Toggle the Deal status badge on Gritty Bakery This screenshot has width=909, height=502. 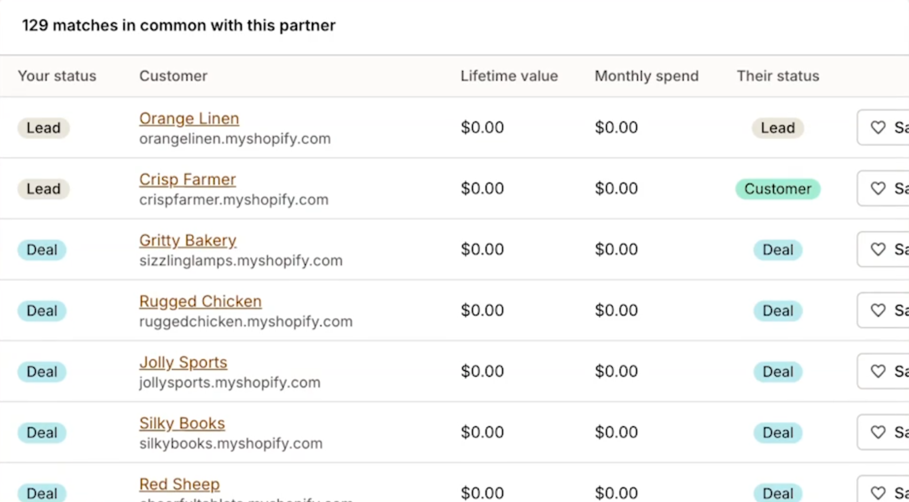click(42, 250)
